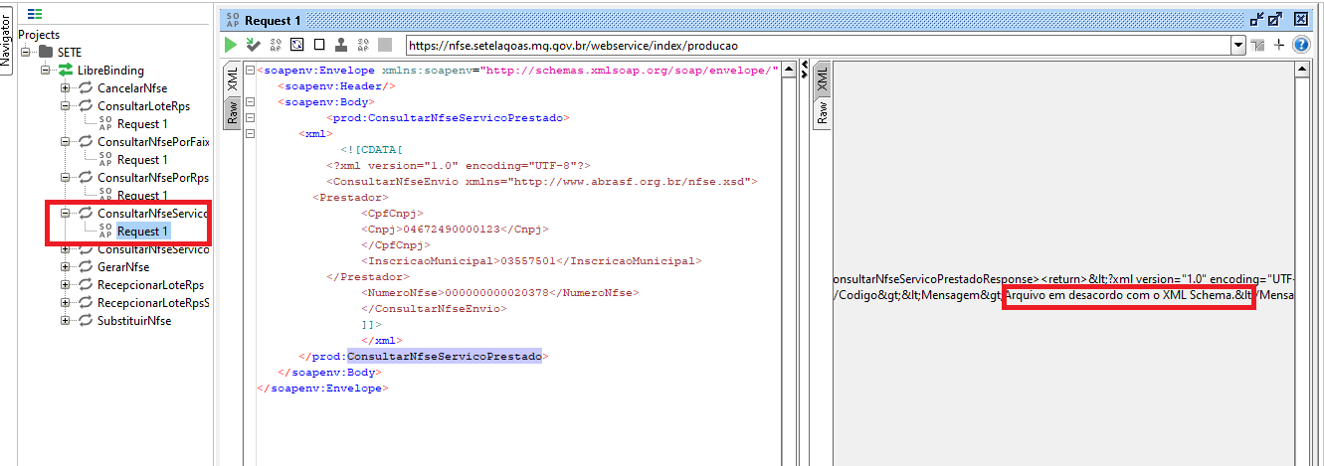Open the Navigator side tab
1324x466 pixels.
(x=7, y=40)
